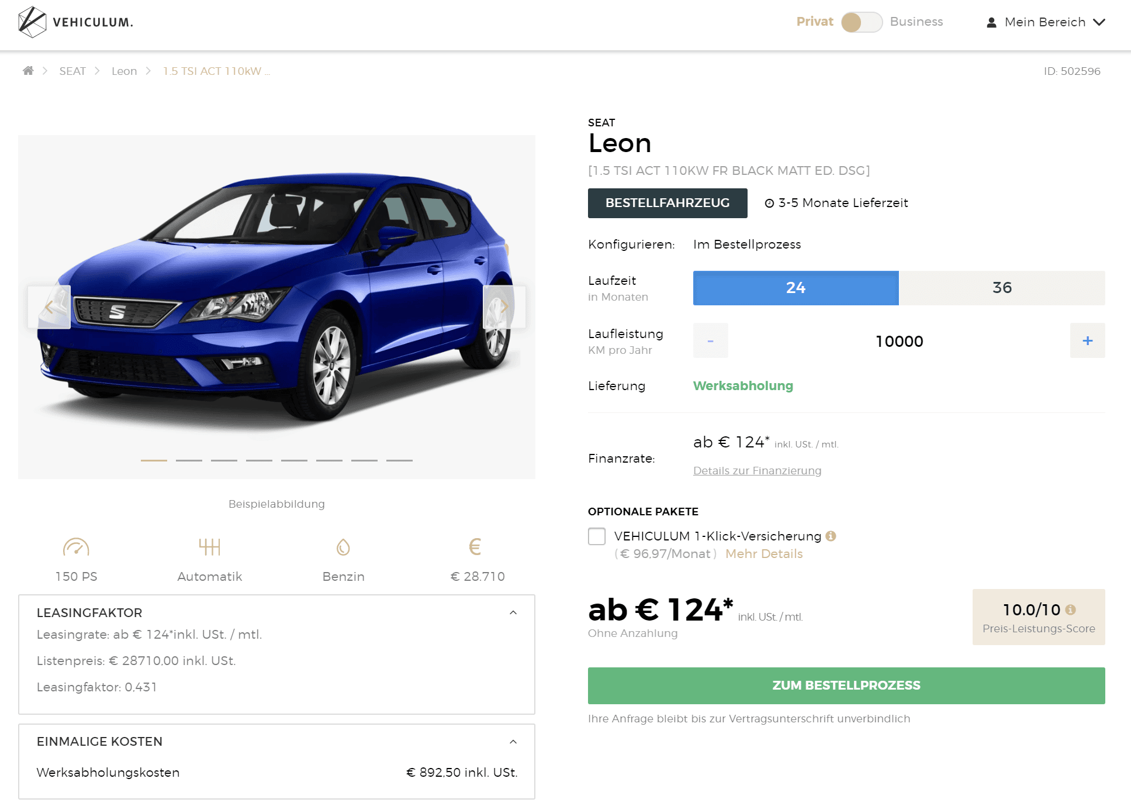Click the Vehiculum logo icon
Image resolution: width=1131 pixels, height=806 pixels.
32,22
